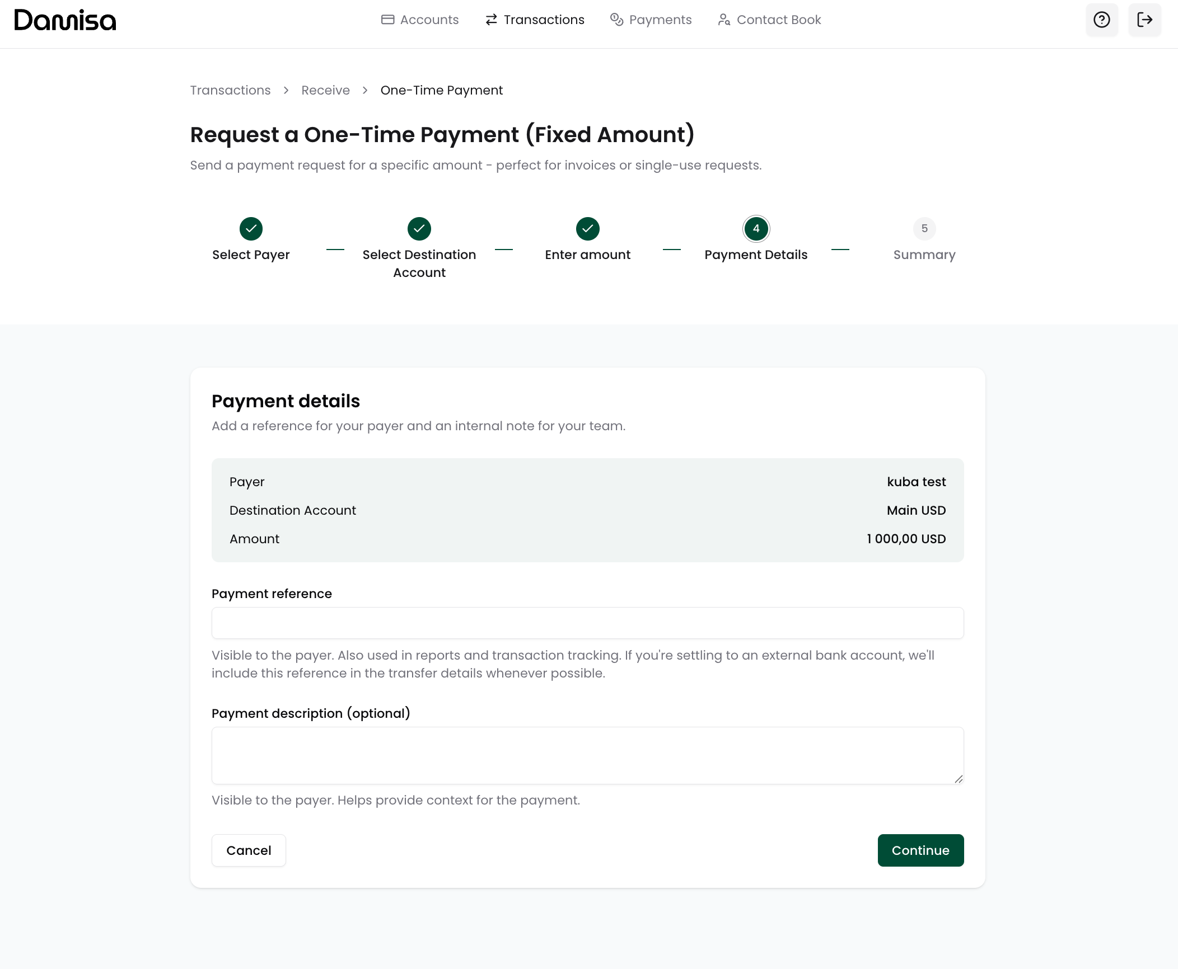Open the Accounts menu item
Image resolution: width=1178 pixels, height=969 pixels.
pyautogui.click(x=420, y=20)
